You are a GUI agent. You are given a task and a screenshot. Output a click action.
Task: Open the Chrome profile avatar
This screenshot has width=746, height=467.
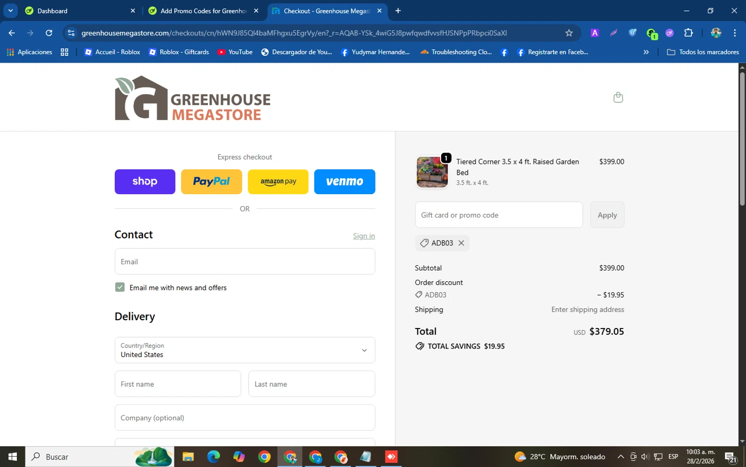pyautogui.click(x=716, y=33)
